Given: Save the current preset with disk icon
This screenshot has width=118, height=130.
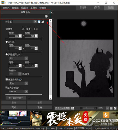Looking at the screenshot, I should pyautogui.click(x=39, y=22).
